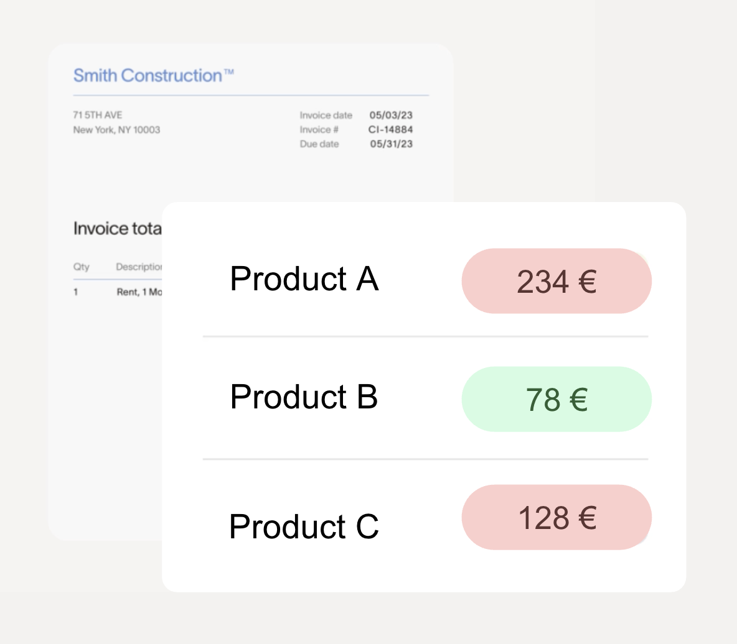Toggle Product B's green status badge
Screen dimensions: 737x644
(556, 398)
